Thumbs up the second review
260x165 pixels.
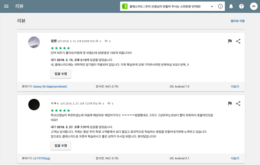point(100,103)
